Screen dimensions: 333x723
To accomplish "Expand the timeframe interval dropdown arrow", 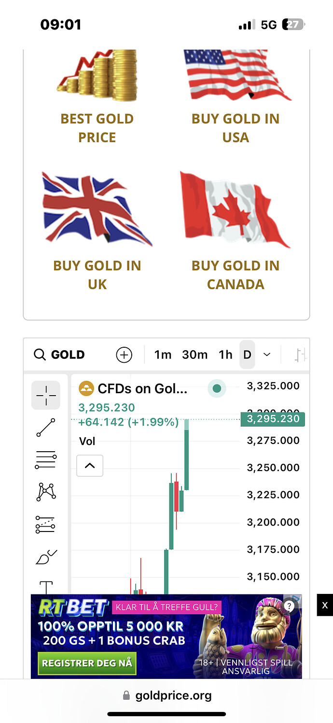I will pos(267,354).
